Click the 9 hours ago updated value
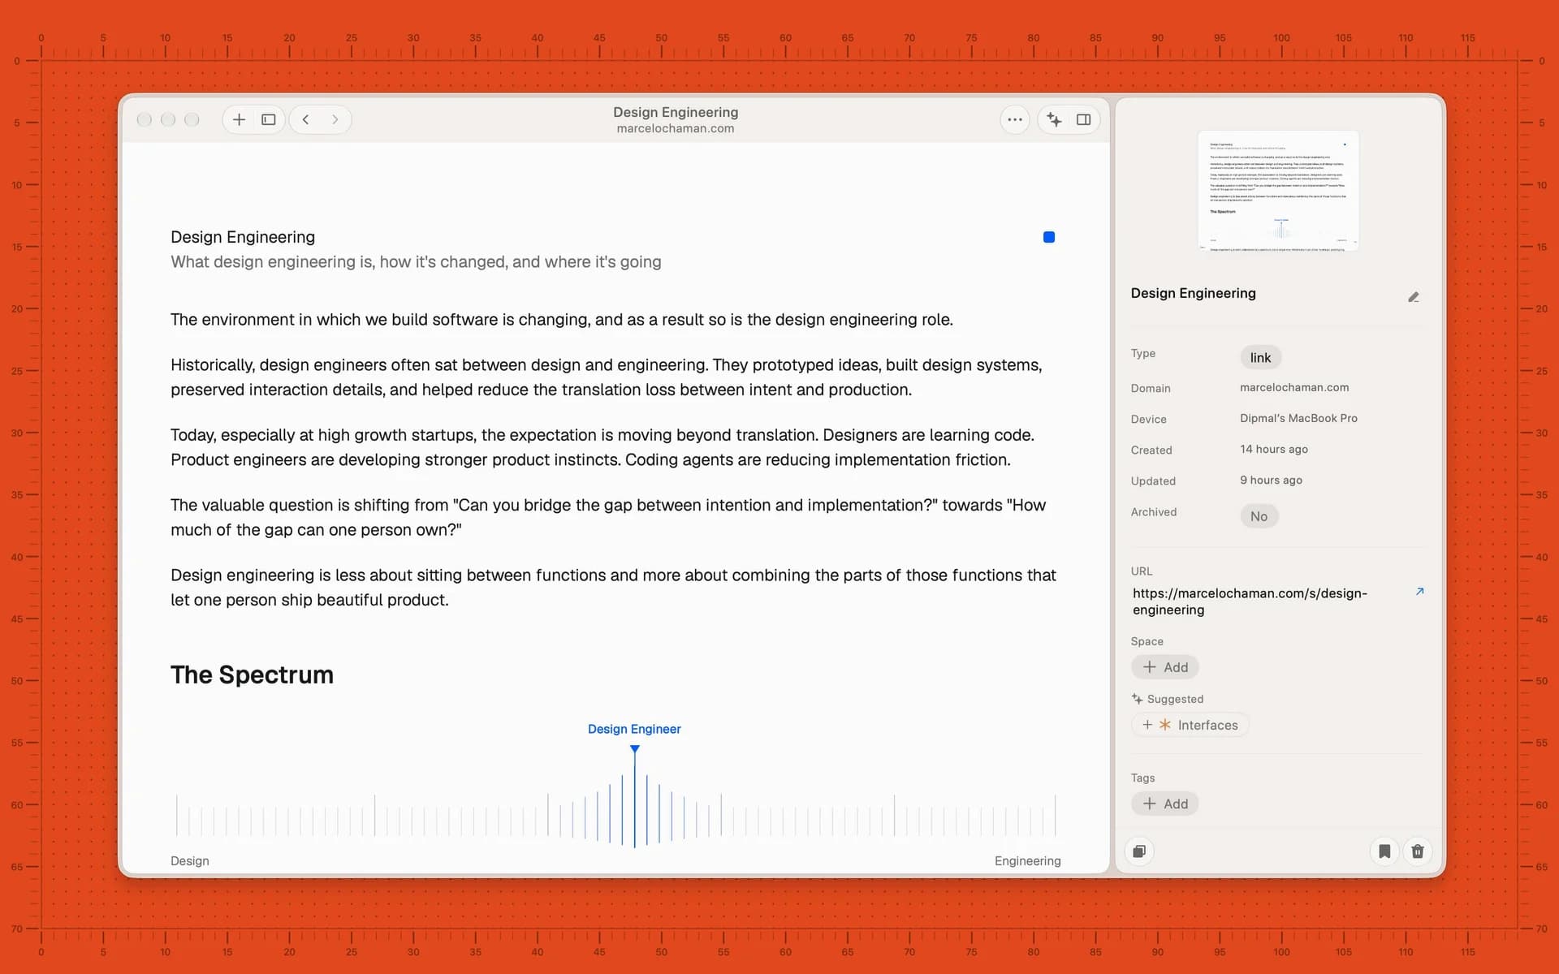The image size is (1559, 974). 1271,480
